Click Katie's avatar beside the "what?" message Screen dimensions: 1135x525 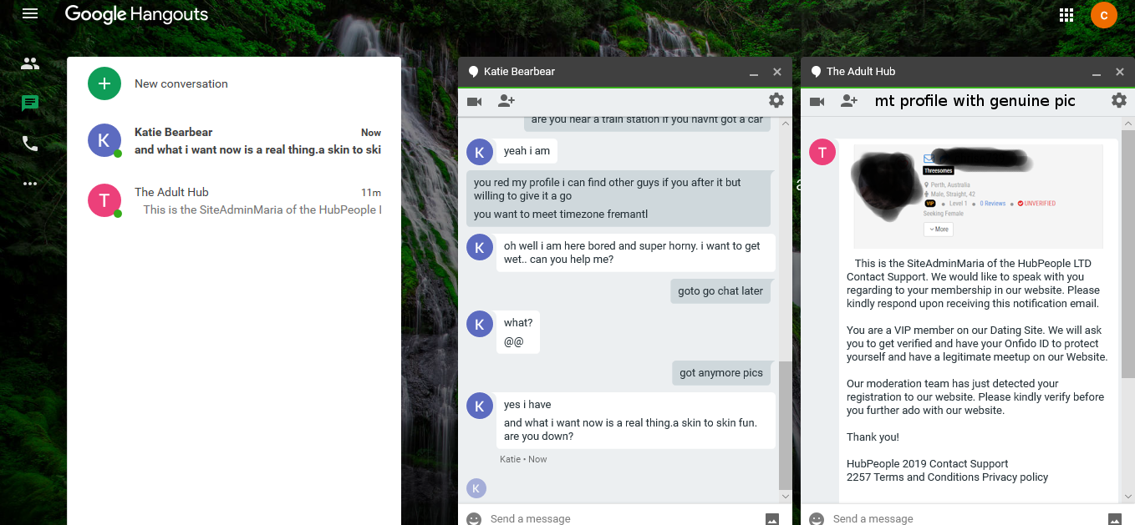tap(479, 324)
